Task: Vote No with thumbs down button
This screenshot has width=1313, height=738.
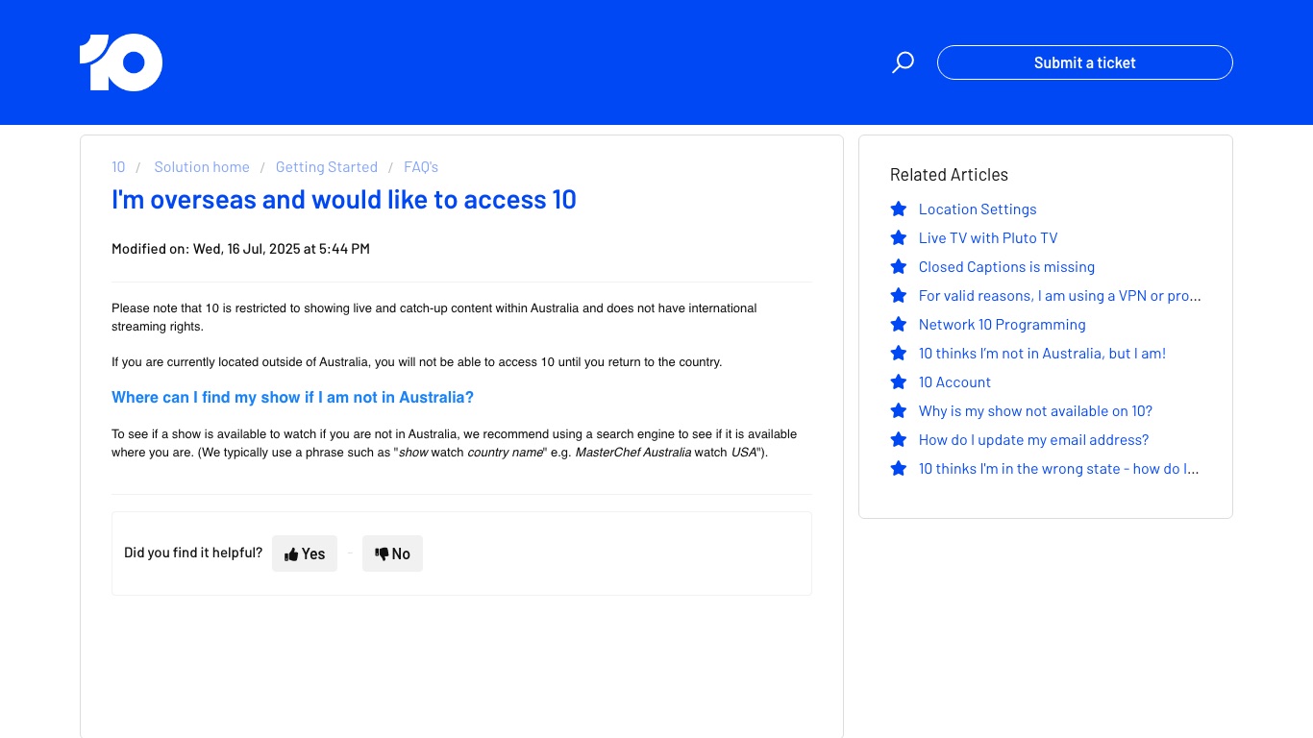Action: (x=392, y=553)
